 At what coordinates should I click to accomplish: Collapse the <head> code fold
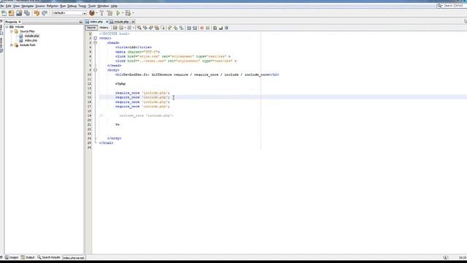tap(96, 42)
